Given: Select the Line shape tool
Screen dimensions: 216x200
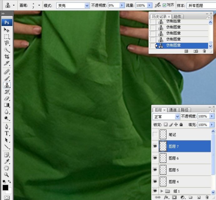Looking at the screenshot, I should pyautogui.click(x=7, y=146).
